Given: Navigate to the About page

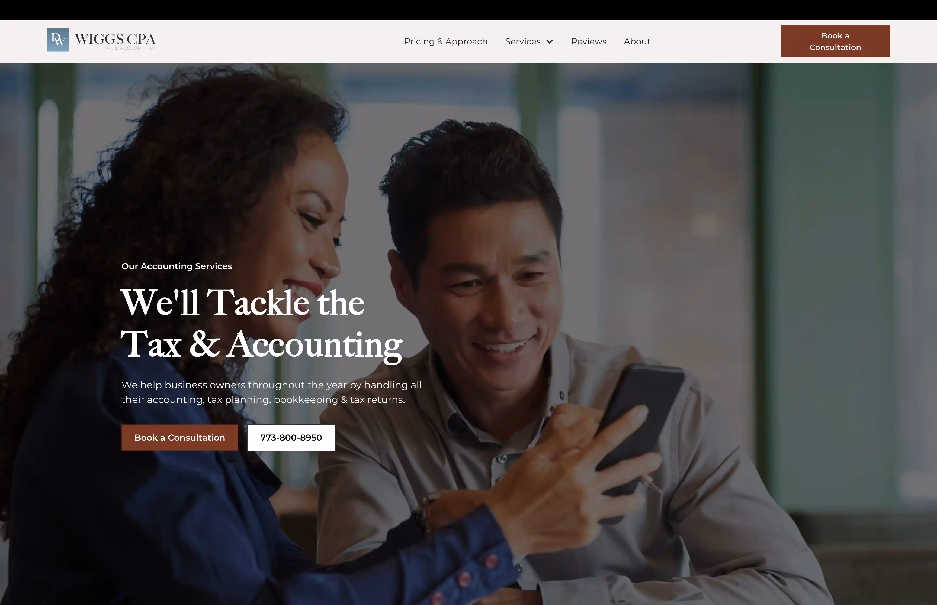Looking at the screenshot, I should (x=637, y=42).
